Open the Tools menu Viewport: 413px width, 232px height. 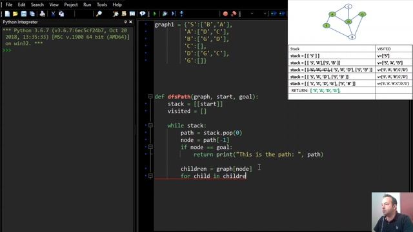(102, 5)
